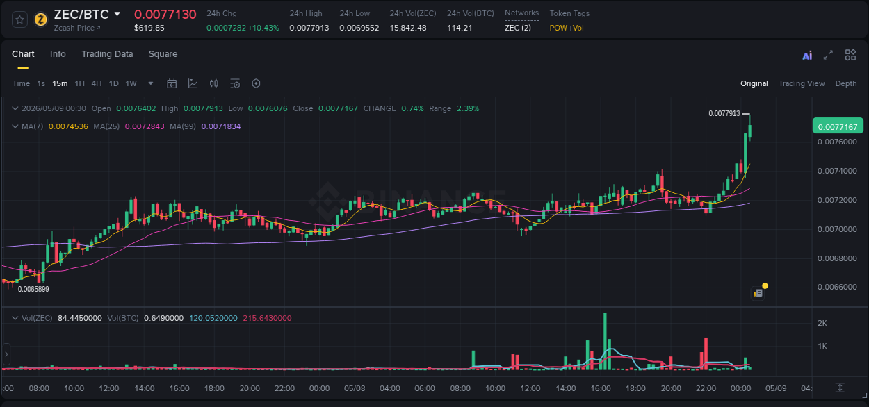Click the current price tag 0.0077167
The image size is (869, 407).
pos(838,126)
